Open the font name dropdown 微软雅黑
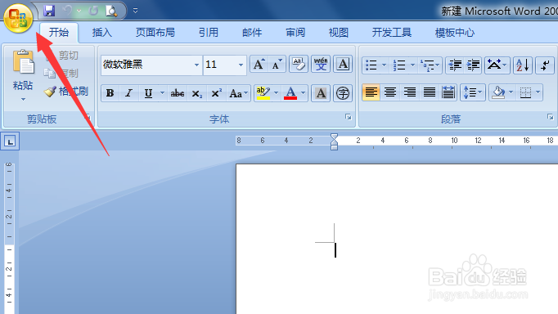Image resolution: width=558 pixels, height=314 pixels. pyautogui.click(x=196, y=65)
